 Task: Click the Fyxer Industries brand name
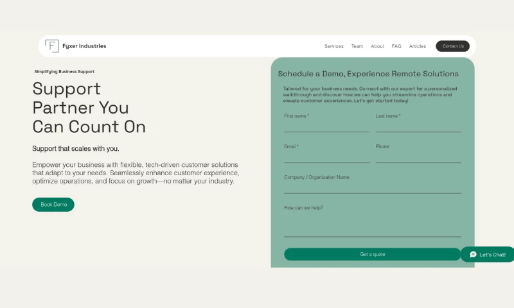pos(84,46)
